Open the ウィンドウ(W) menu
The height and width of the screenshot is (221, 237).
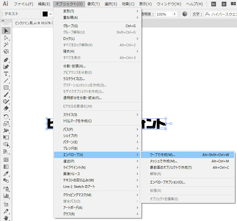point(169,4)
